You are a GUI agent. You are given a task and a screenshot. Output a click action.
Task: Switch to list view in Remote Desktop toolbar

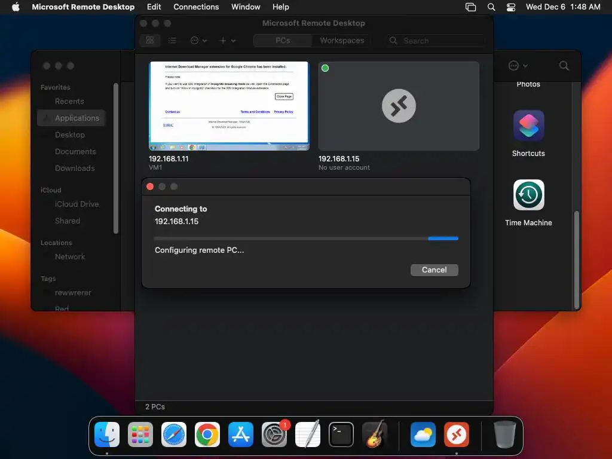coord(172,40)
